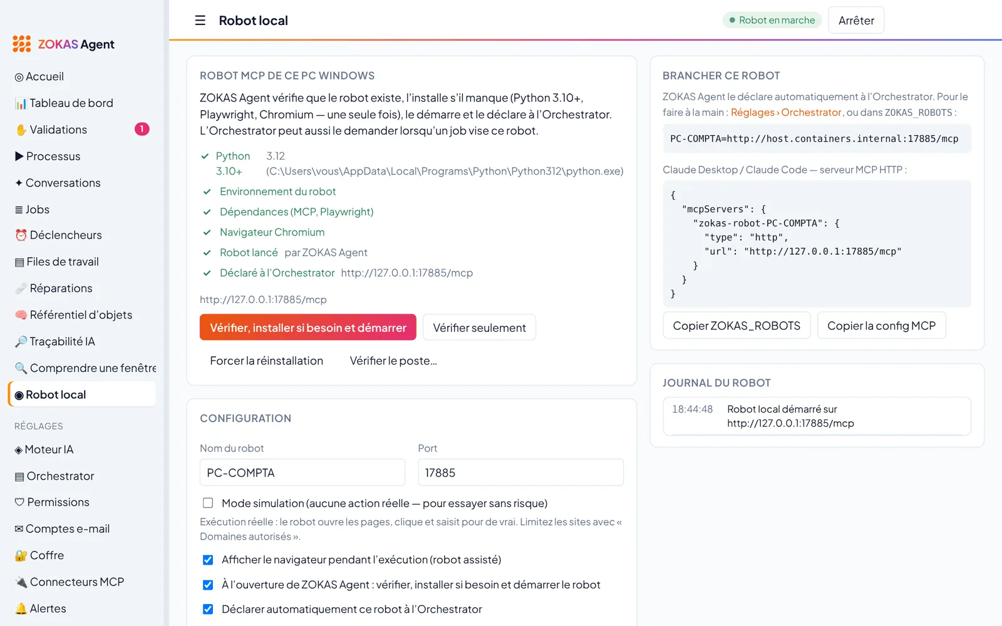
Task: Click the Comprendre une fenêtre icon
Action: pyautogui.click(x=21, y=368)
